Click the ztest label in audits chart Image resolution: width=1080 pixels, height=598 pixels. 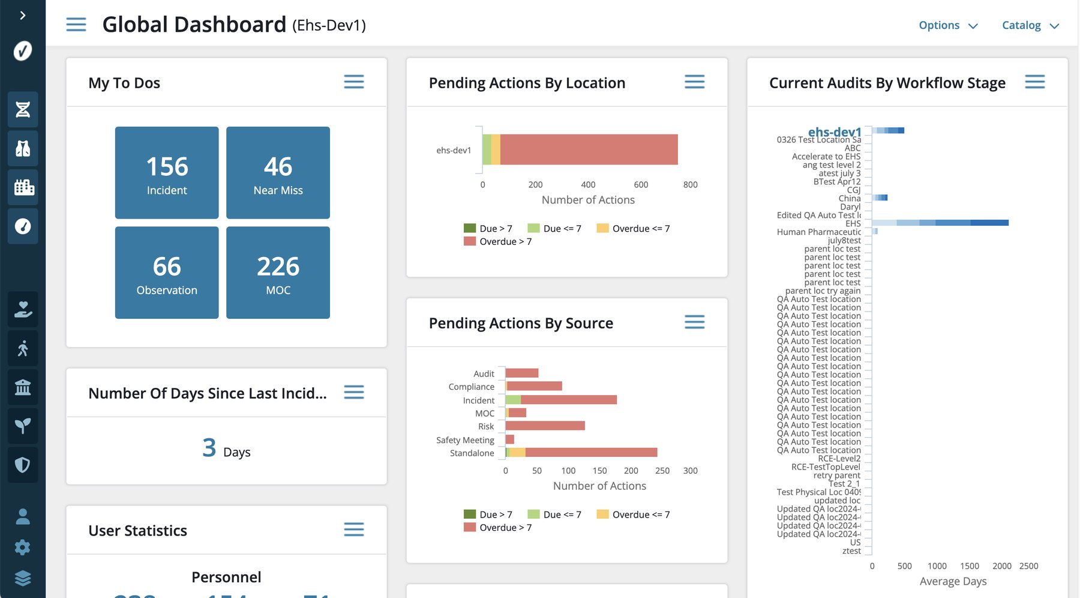pyautogui.click(x=851, y=551)
